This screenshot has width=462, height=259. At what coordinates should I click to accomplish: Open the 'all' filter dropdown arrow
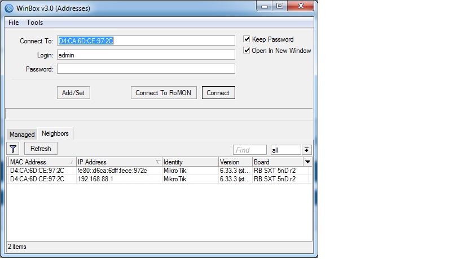[x=306, y=150]
